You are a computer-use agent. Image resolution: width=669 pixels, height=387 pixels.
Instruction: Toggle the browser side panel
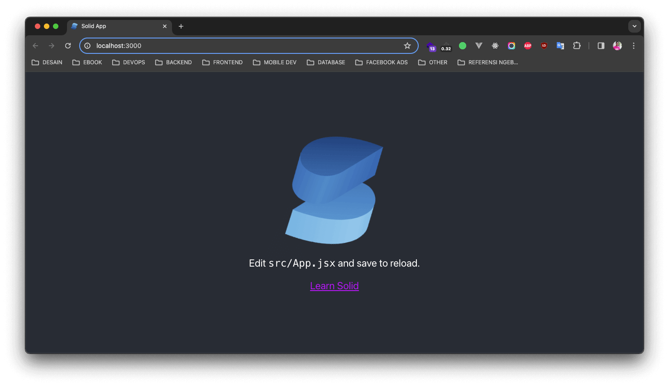coord(601,46)
